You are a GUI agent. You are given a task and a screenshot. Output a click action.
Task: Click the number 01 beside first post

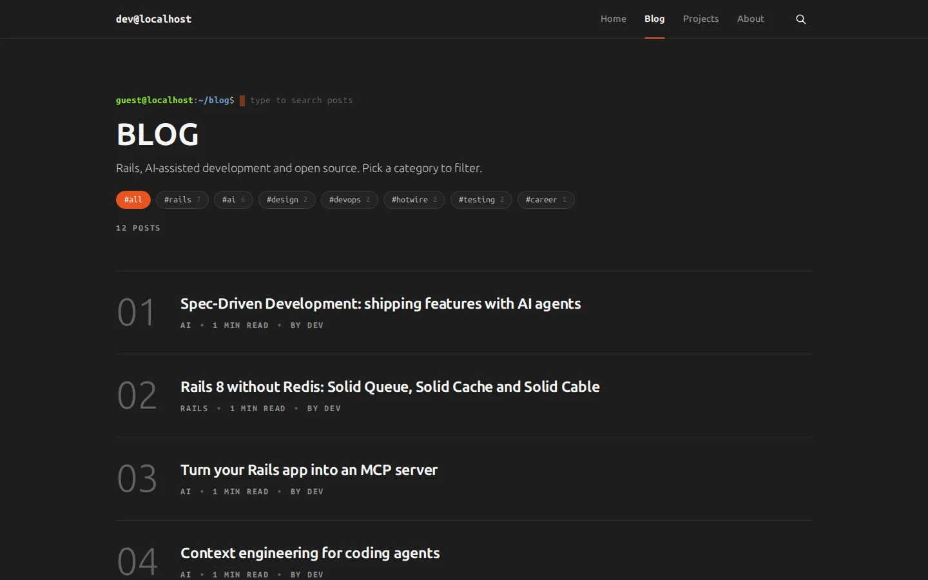(x=136, y=313)
